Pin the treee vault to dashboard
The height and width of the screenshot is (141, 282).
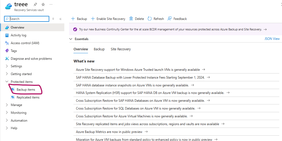click(35, 5)
